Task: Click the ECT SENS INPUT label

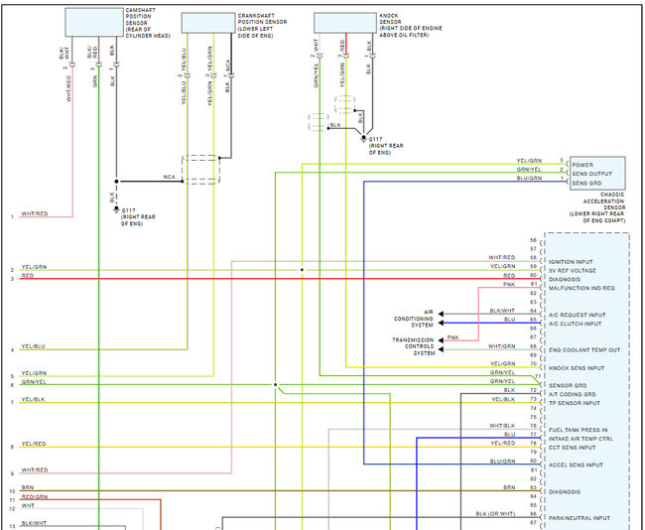Action: pos(572,448)
